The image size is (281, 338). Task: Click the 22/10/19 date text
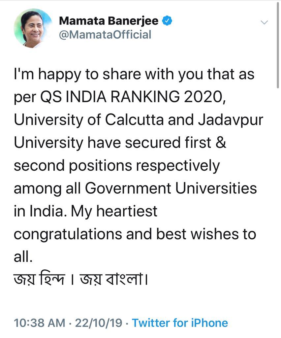99,323
